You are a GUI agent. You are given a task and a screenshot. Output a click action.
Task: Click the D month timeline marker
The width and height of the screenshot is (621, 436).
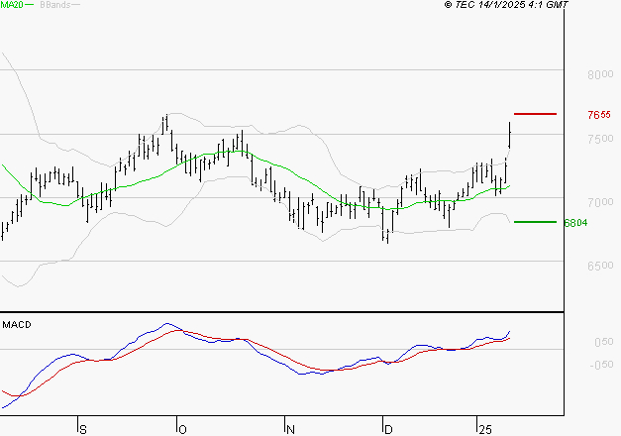click(x=388, y=430)
